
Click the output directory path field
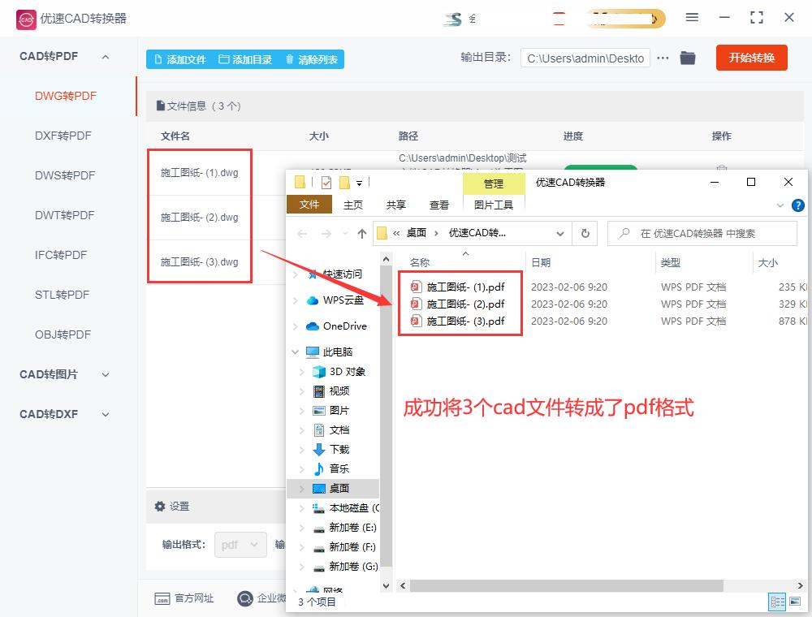pos(585,58)
